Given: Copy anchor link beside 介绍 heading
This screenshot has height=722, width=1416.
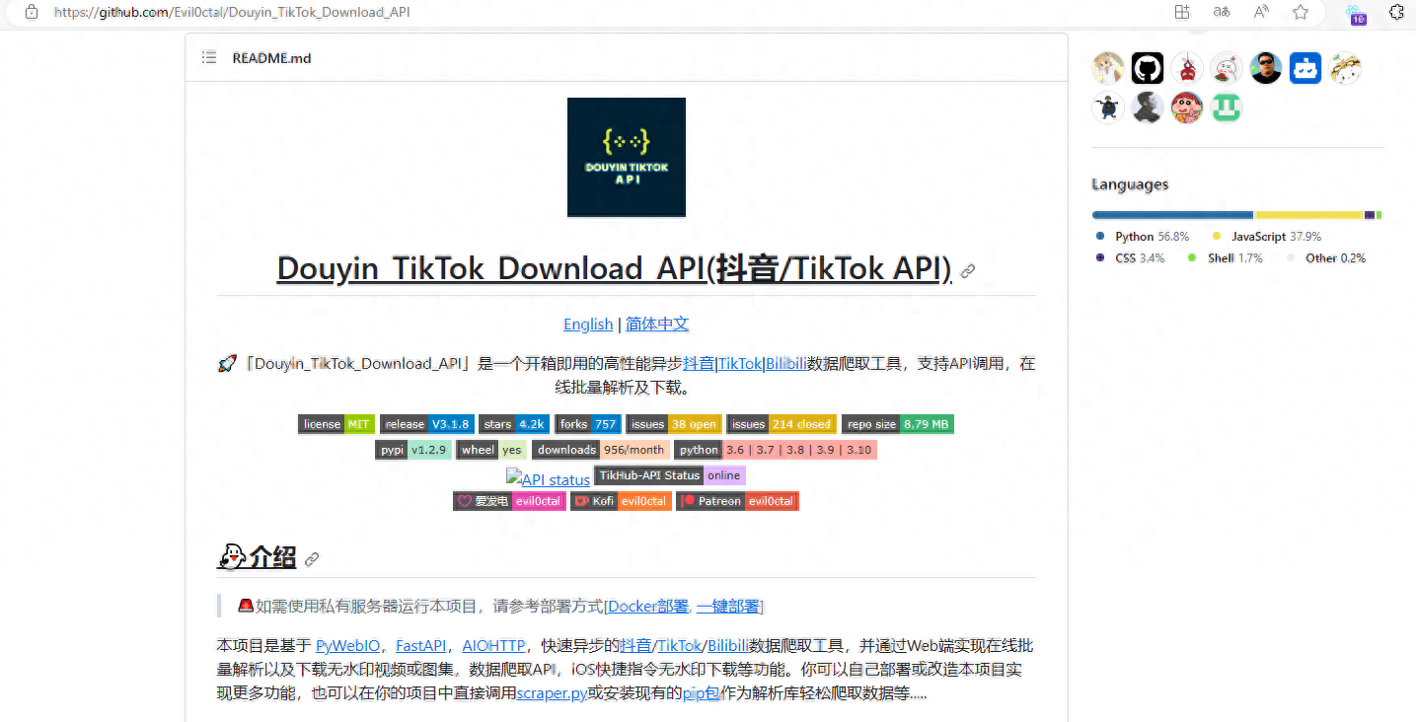Looking at the screenshot, I should (312, 559).
